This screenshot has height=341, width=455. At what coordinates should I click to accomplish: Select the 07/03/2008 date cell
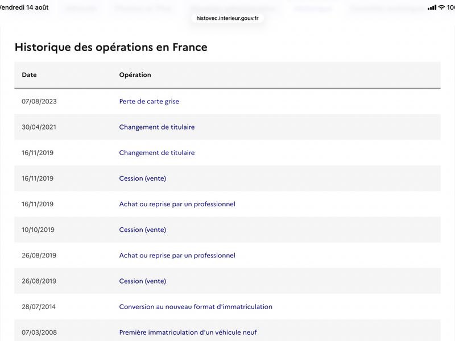[39, 332]
